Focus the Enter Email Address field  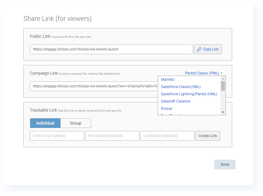pyautogui.click(x=57, y=136)
